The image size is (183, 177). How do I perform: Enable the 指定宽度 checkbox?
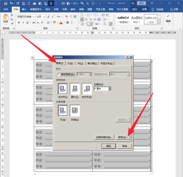point(59,74)
